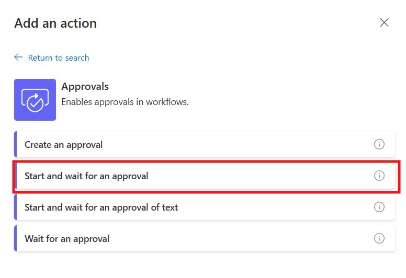The height and width of the screenshot is (278, 406).
Task: Select Start and wait for an approval of text
Action: click(x=101, y=207)
